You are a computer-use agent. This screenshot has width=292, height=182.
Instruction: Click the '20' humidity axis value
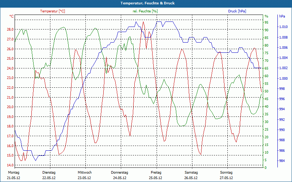coord(267,137)
